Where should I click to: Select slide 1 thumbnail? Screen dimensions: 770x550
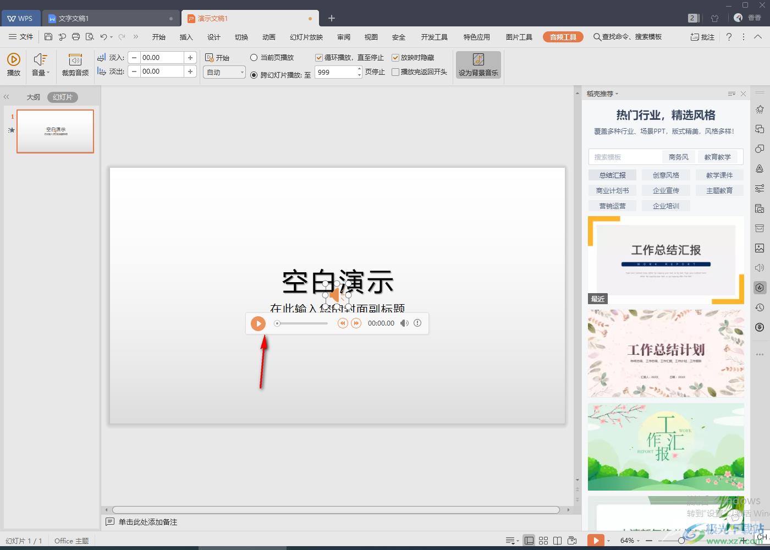pyautogui.click(x=55, y=131)
